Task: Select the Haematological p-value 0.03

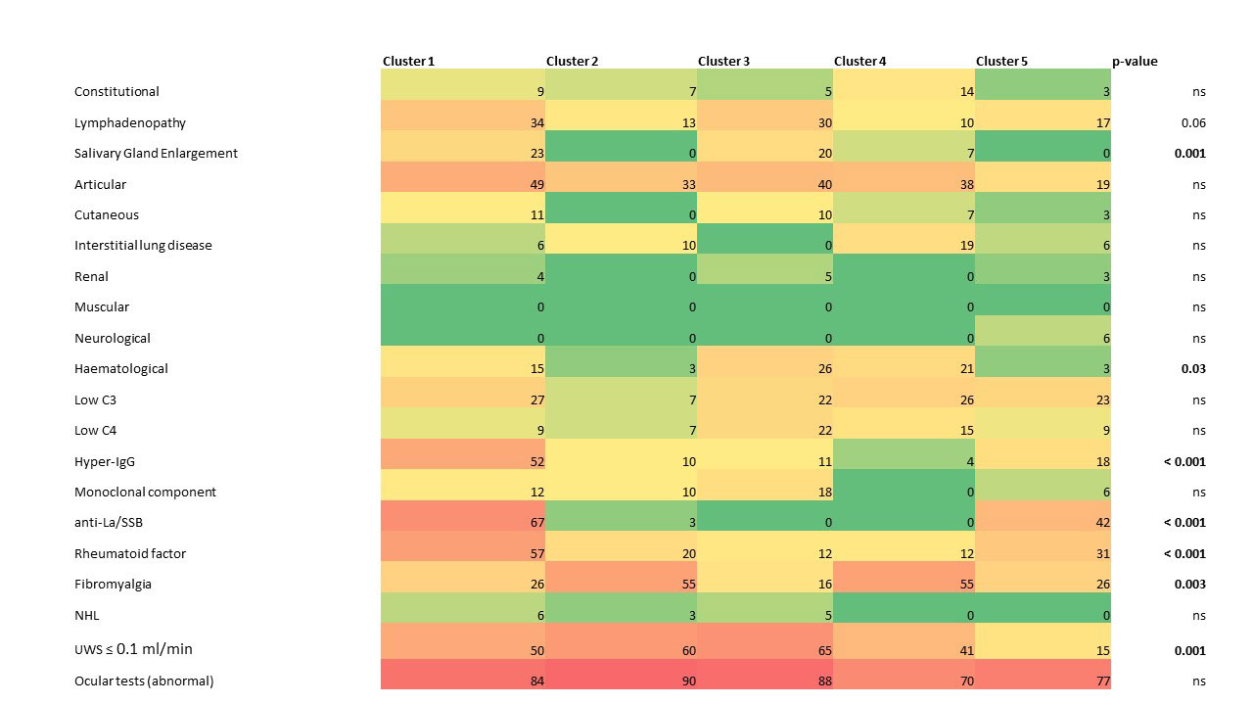Action: (x=1192, y=369)
